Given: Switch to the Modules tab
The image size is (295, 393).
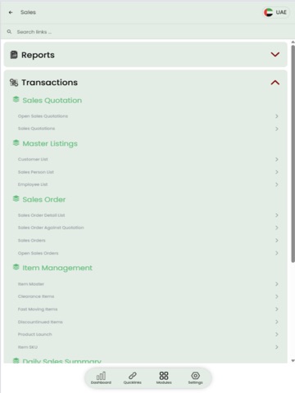Looking at the screenshot, I should click(x=164, y=378).
